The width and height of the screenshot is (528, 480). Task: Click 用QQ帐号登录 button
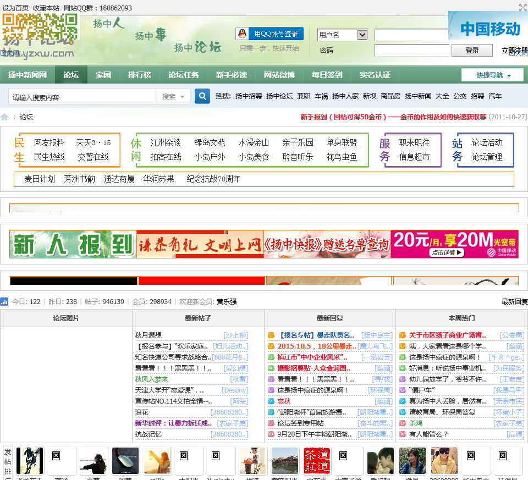click(x=269, y=34)
